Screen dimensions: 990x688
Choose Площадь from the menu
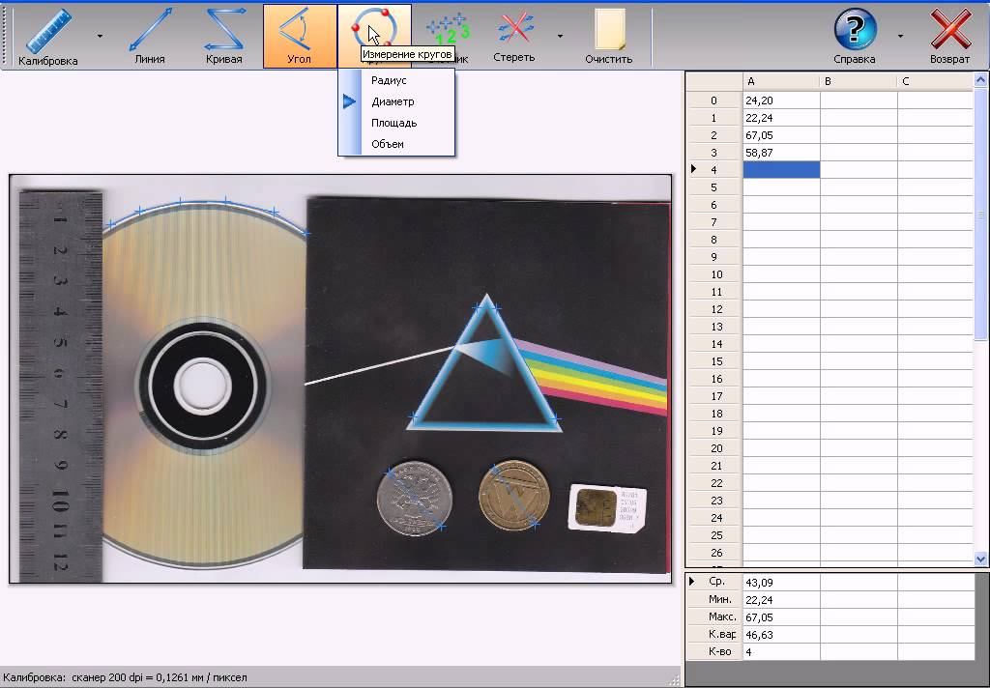[x=396, y=123]
